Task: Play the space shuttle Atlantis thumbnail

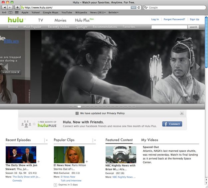Action: pyautogui.click(x=121, y=155)
